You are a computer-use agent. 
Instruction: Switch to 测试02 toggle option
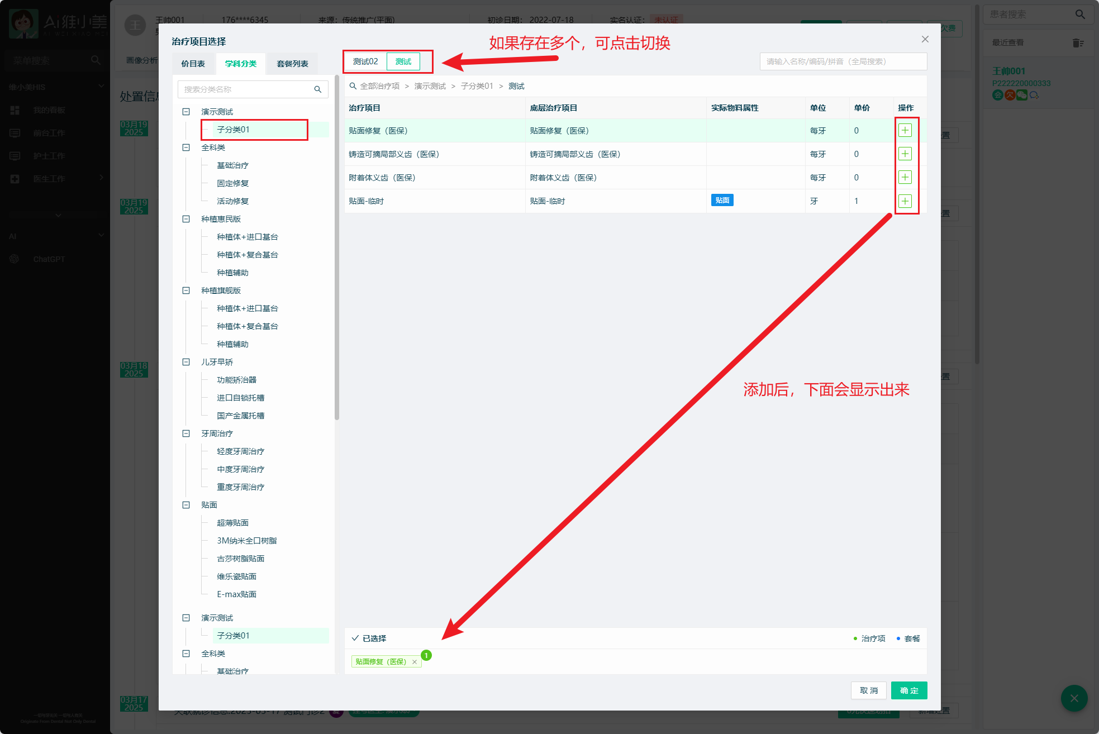point(365,61)
